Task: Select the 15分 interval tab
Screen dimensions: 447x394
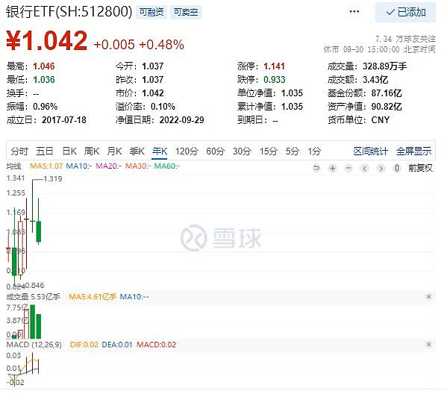Action: point(269,151)
